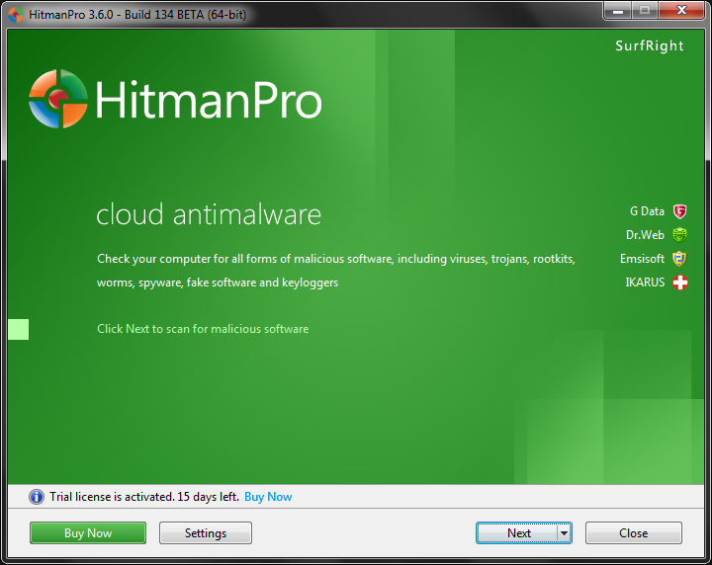Click the Dr.Web label
Screen dimensions: 712x565
[x=645, y=235]
